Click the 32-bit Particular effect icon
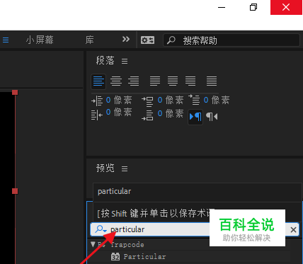The image size is (303, 264). pos(115,256)
